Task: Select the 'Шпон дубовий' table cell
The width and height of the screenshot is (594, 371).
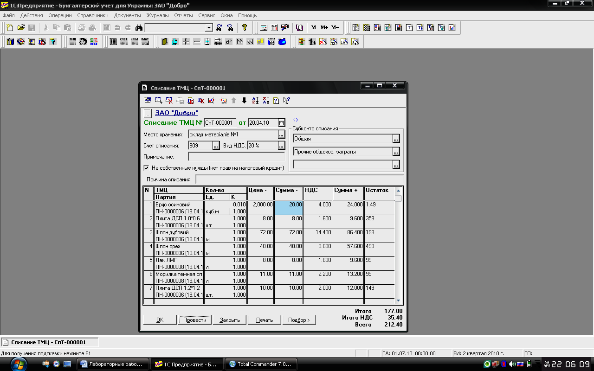Action: pos(179,232)
